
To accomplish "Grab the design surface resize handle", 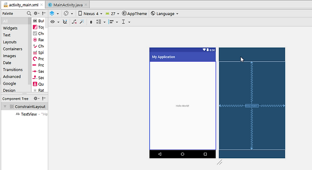I will [x=220, y=162].
